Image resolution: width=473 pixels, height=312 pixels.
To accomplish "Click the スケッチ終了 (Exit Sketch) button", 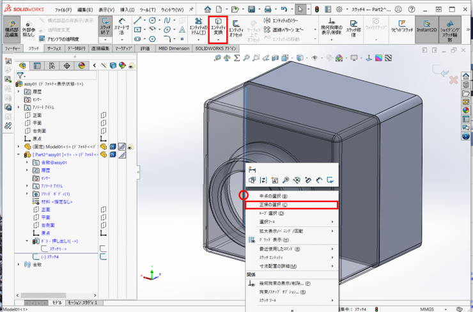I will pyautogui.click(x=106, y=27).
